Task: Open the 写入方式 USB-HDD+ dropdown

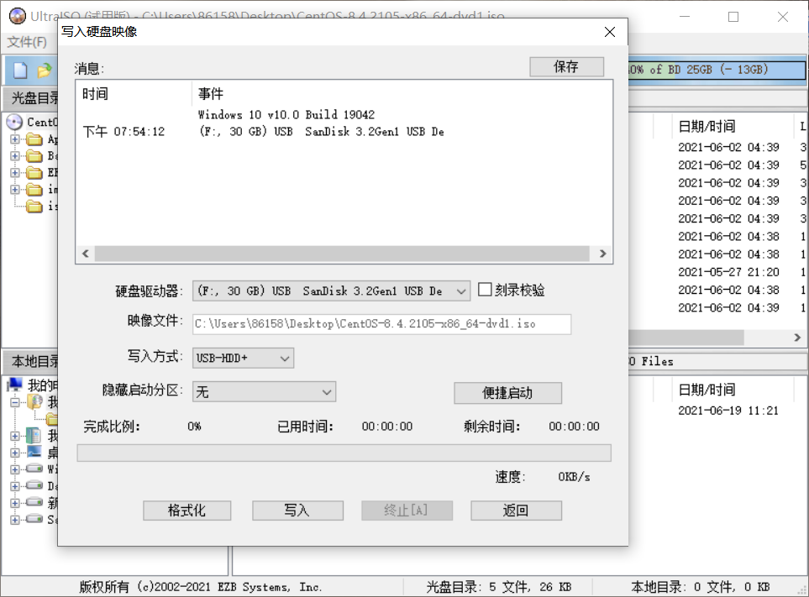Action: coord(243,358)
